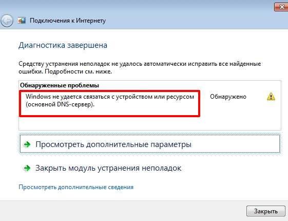Click the Обнаруженные проблемы header
Image resolution: width=288 pixels, height=221 pixels.
coord(60,85)
